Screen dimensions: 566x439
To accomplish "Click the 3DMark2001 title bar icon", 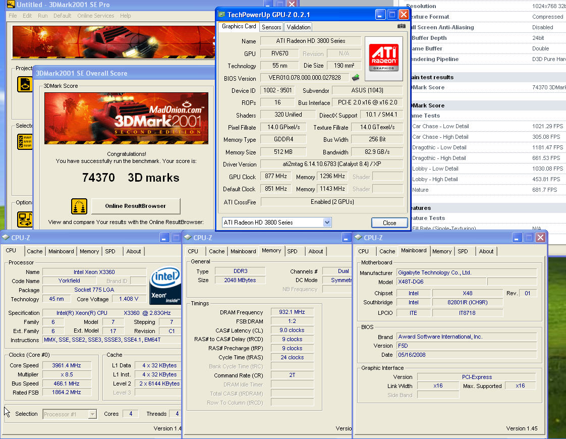I will [x=11, y=5].
